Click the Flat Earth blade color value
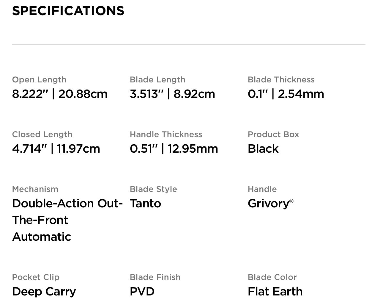The width and height of the screenshot is (372, 302). tap(275, 292)
